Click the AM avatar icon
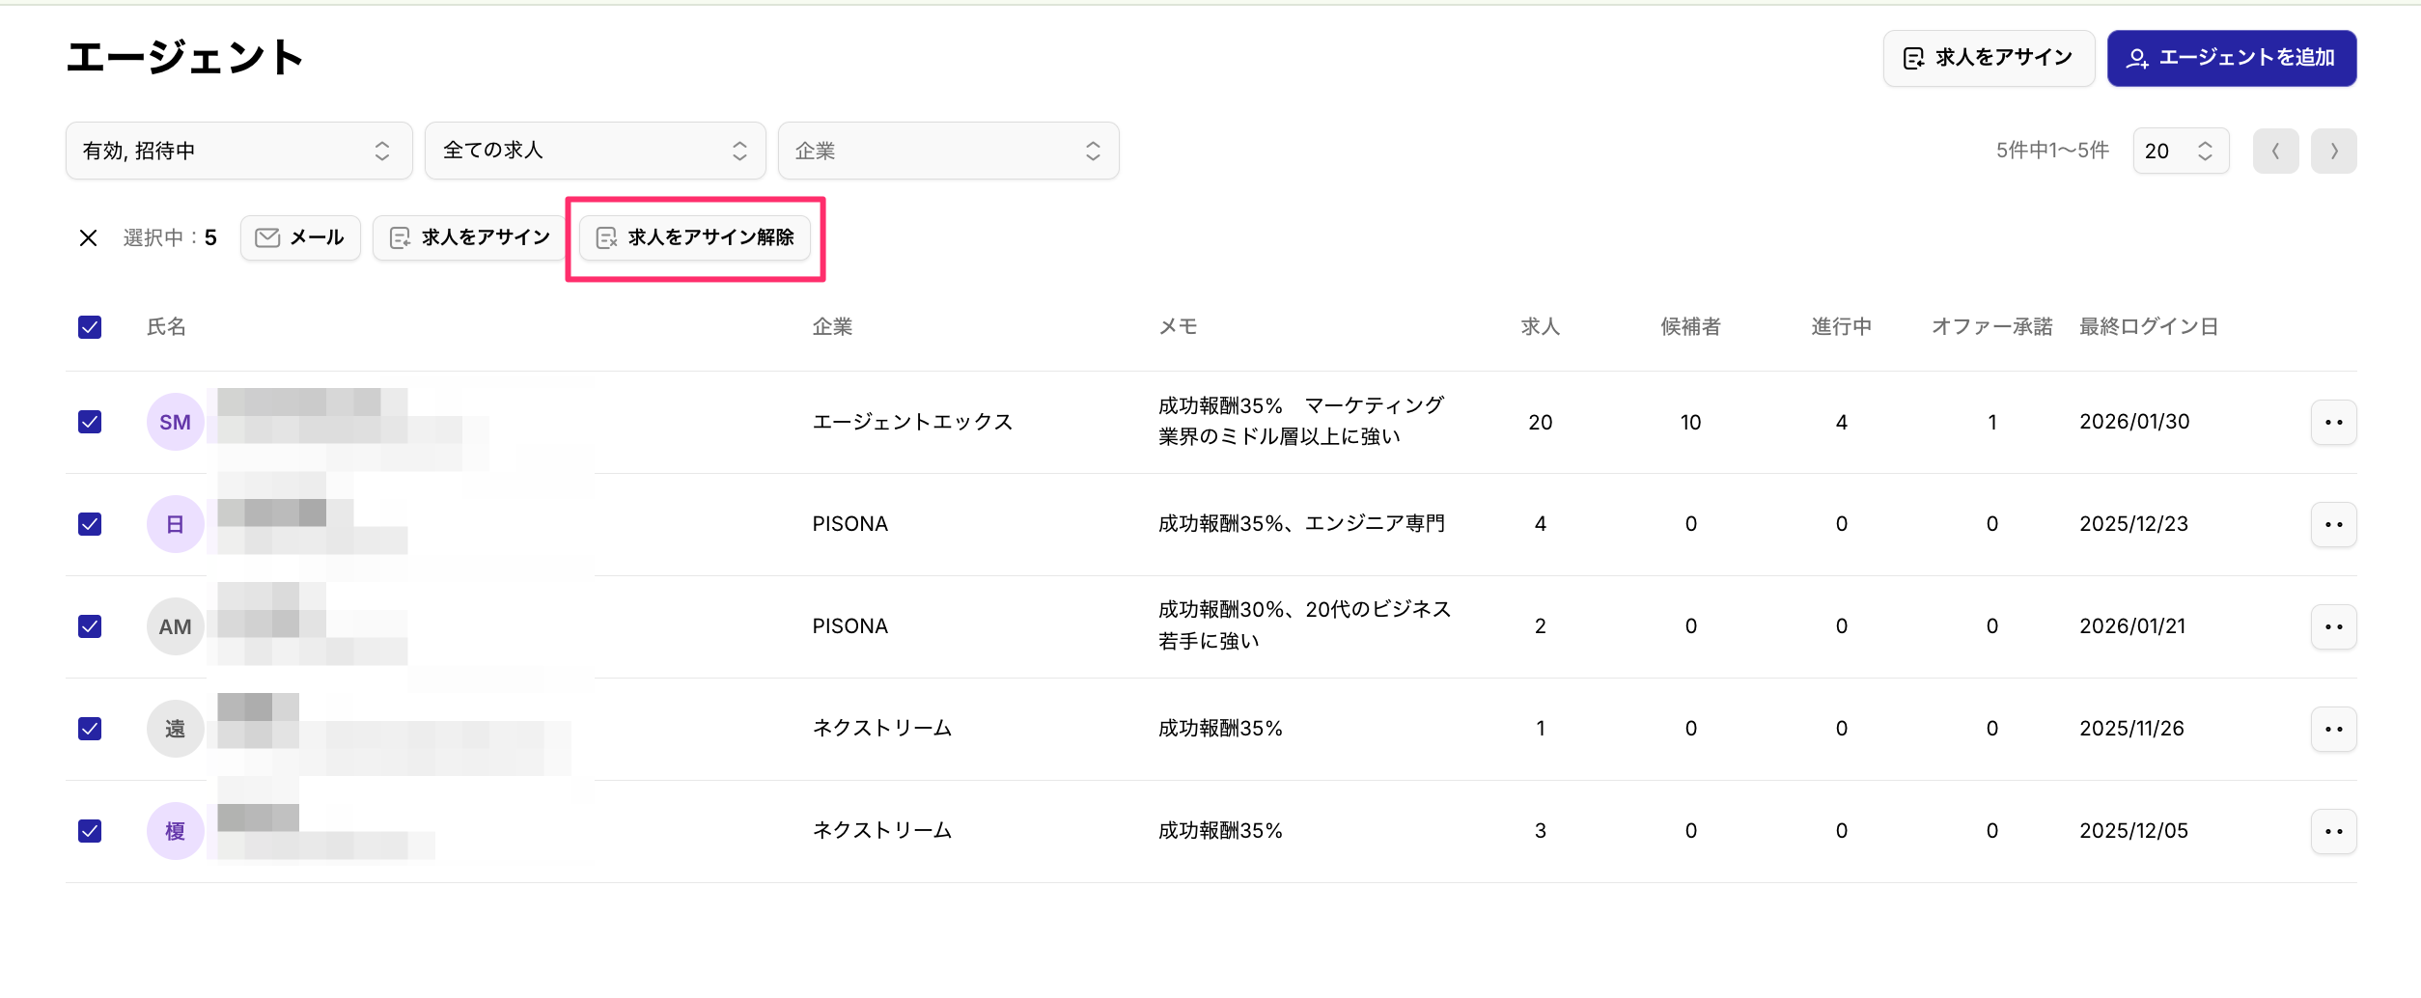The height and width of the screenshot is (998, 2421). pyautogui.click(x=175, y=627)
